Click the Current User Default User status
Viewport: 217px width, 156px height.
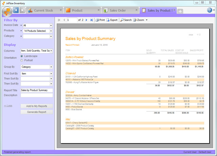[x=197, y=152]
